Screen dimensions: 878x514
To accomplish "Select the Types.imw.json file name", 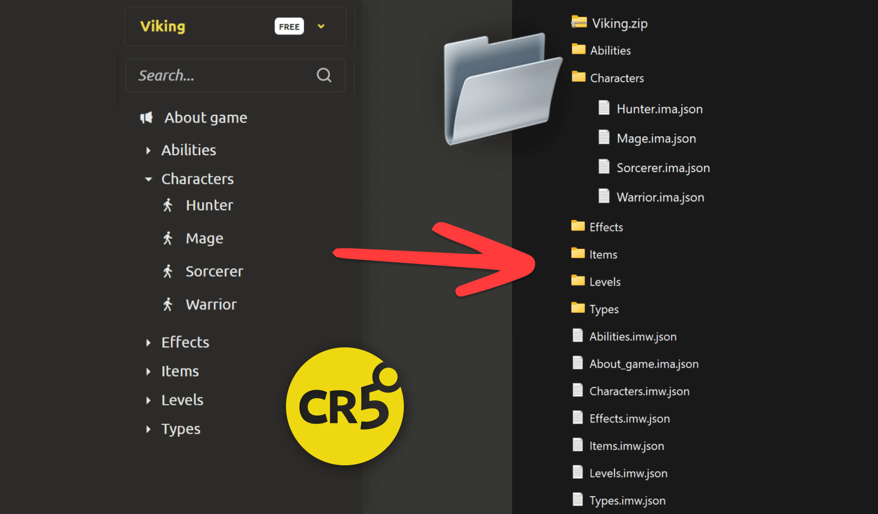I will [x=627, y=501].
